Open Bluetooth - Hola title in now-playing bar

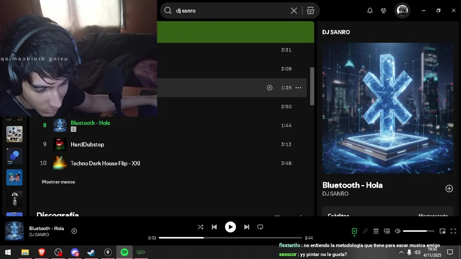click(x=46, y=228)
